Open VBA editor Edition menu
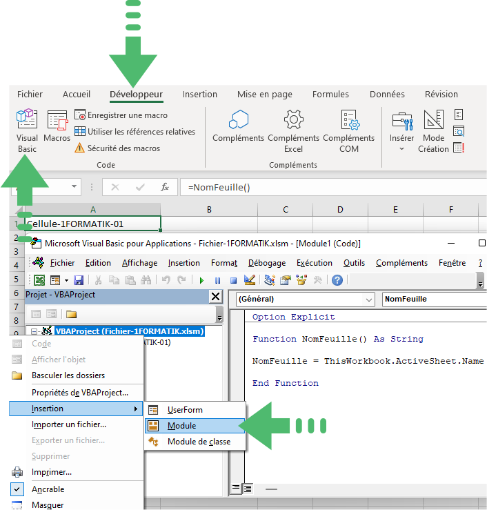487x510 pixels. pyautogui.click(x=98, y=263)
